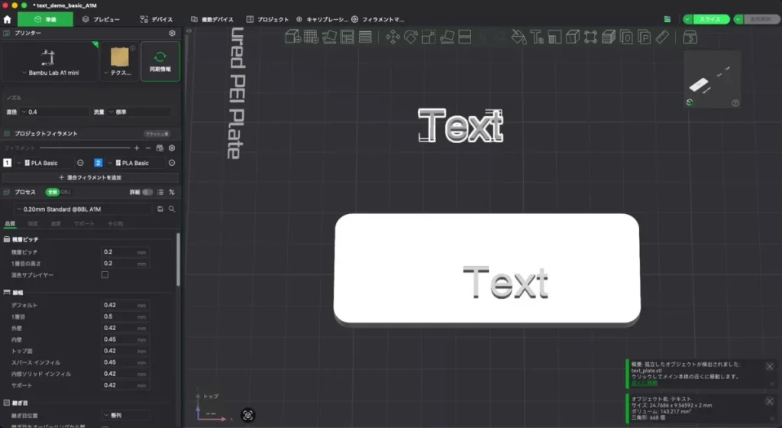Image resolution: width=782 pixels, height=428 pixels.
Task: Click the green link in the isolated object notice
Action: point(644,383)
